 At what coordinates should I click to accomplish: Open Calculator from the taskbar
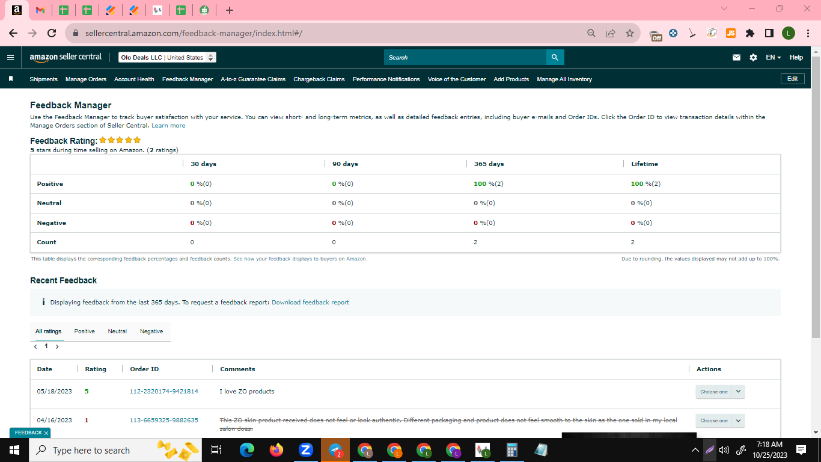[512, 450]
